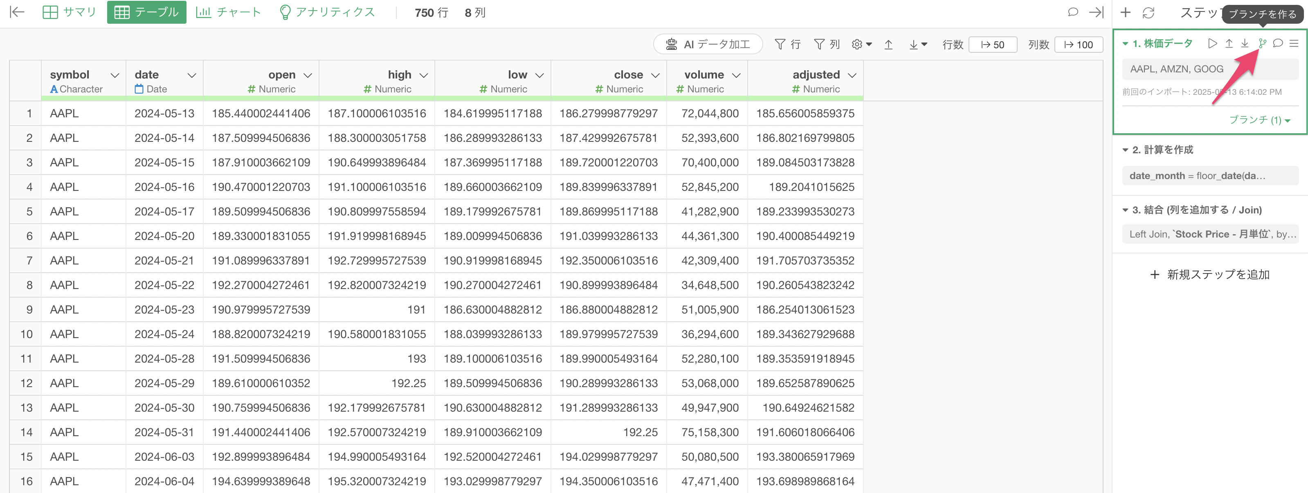Click the Numeric type icon under volume

coord(680,90)
